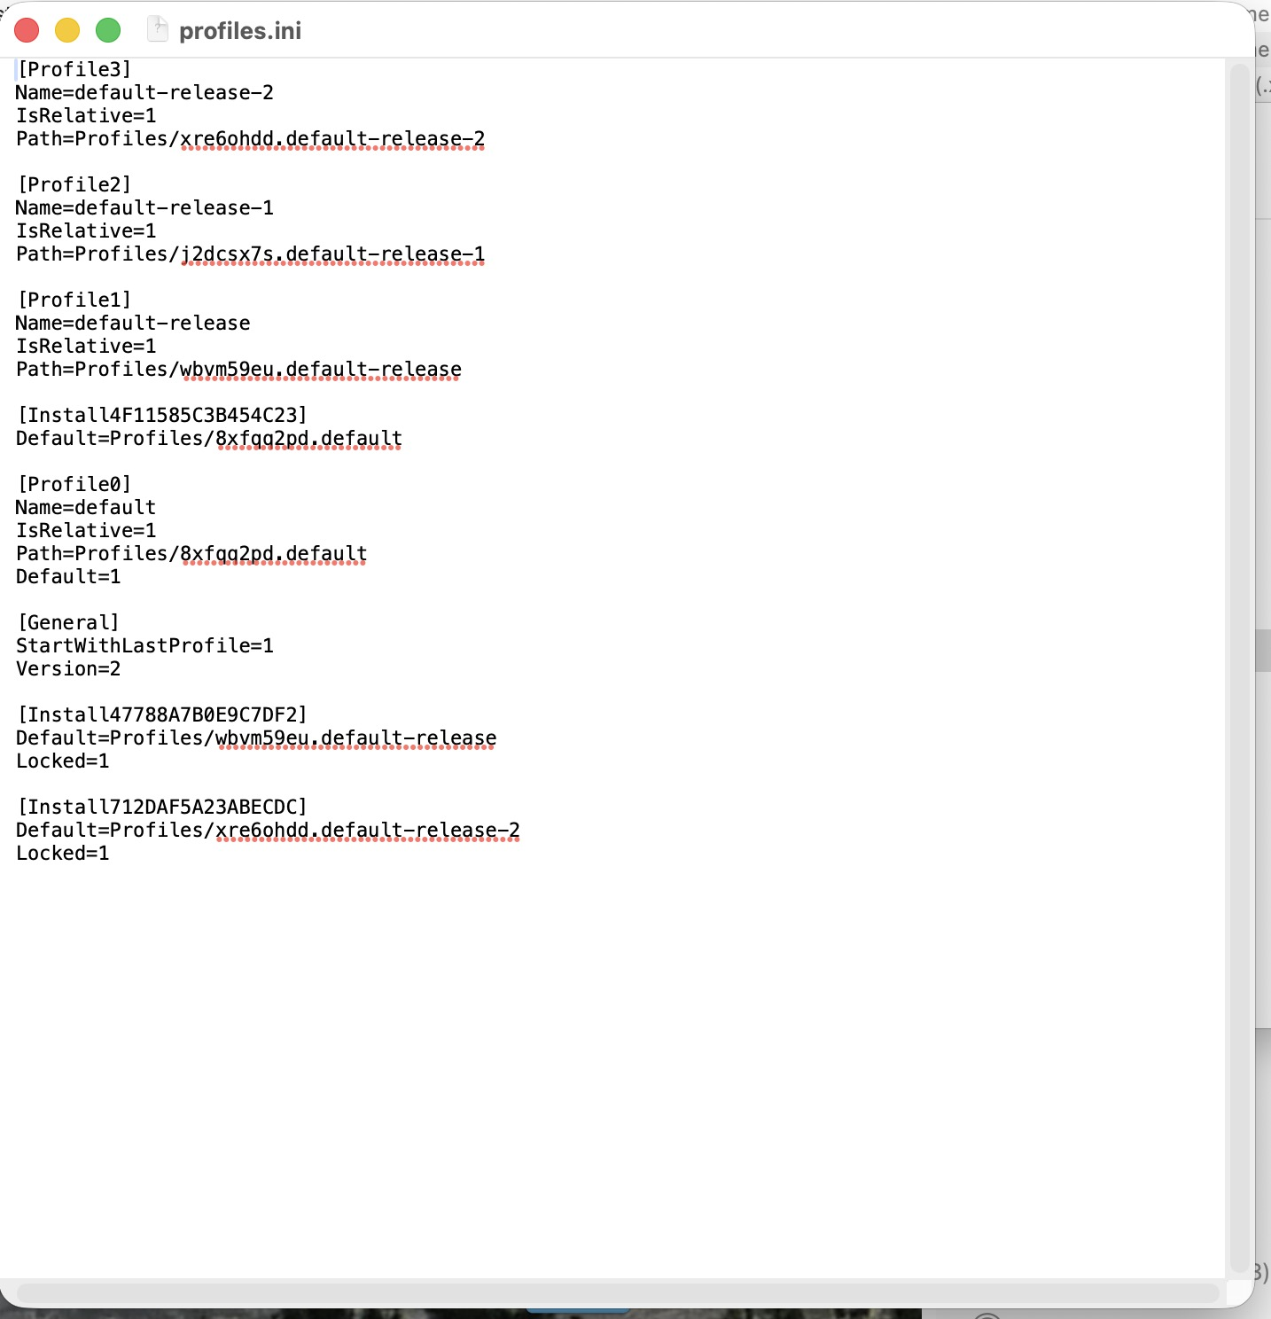Screen dimensions: 1271x1319
Task: Place cursor on the [Profile1] header line
Action: 74,300
